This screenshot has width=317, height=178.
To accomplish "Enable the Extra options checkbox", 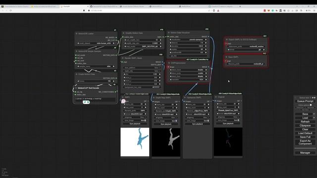I will 311,105.
